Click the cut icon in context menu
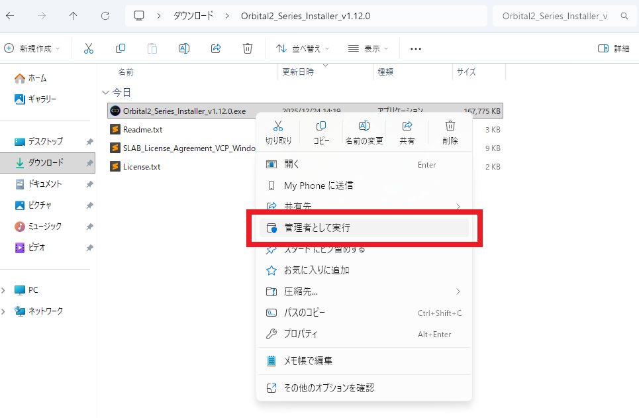The height and width of the screenshot is (418, 639). coord(278,127)
